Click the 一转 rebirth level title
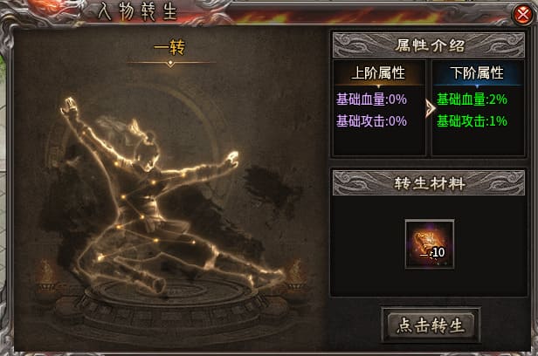 (x=169, y=48)
